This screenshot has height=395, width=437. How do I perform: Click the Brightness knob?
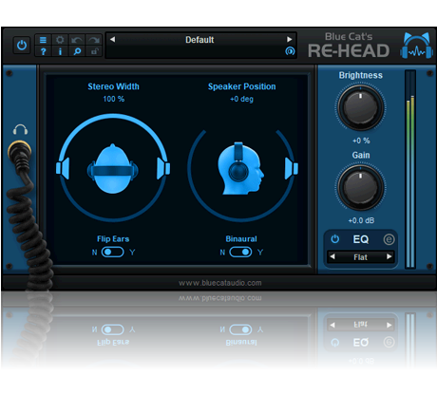(x=360, y=107)
